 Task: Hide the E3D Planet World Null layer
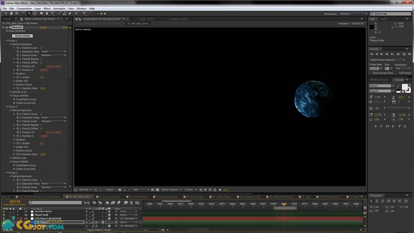coord(4,218)
